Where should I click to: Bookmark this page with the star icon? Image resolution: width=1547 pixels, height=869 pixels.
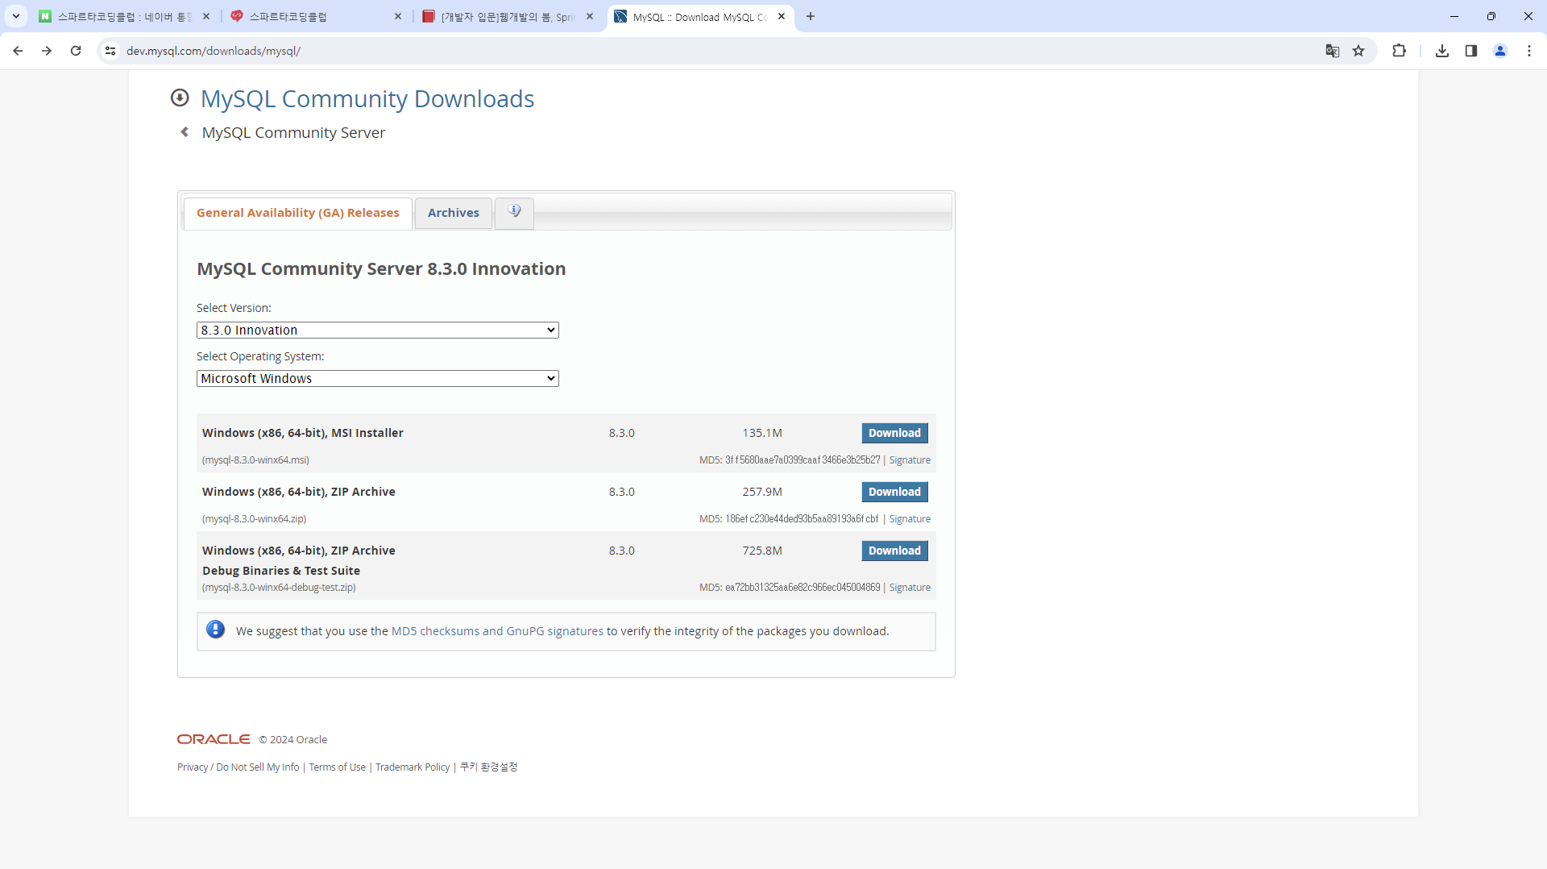1358,51
